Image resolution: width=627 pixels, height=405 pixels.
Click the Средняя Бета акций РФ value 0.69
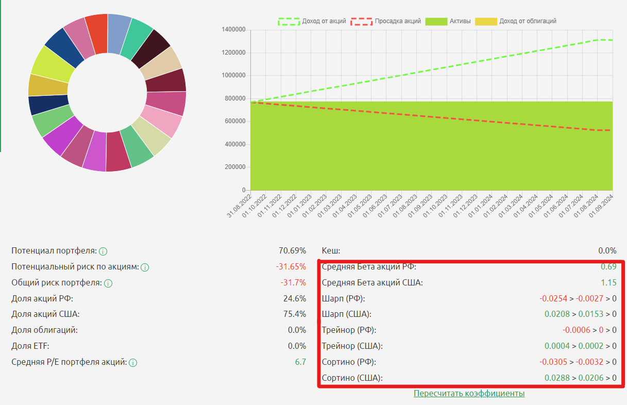click(x=608, y=267)
